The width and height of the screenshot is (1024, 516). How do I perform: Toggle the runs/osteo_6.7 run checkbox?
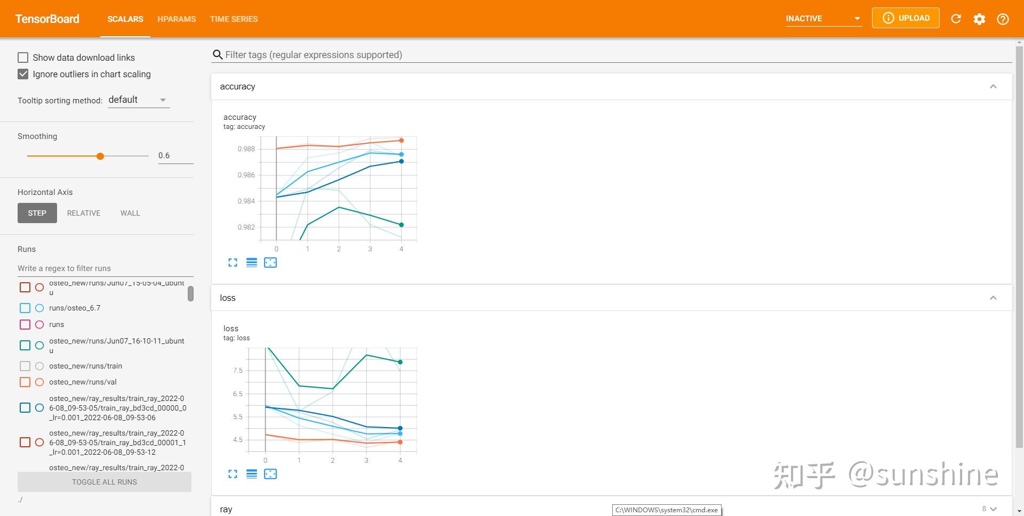(25, 308)
